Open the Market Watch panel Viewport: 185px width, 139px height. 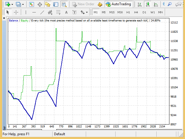coord(32,4)
